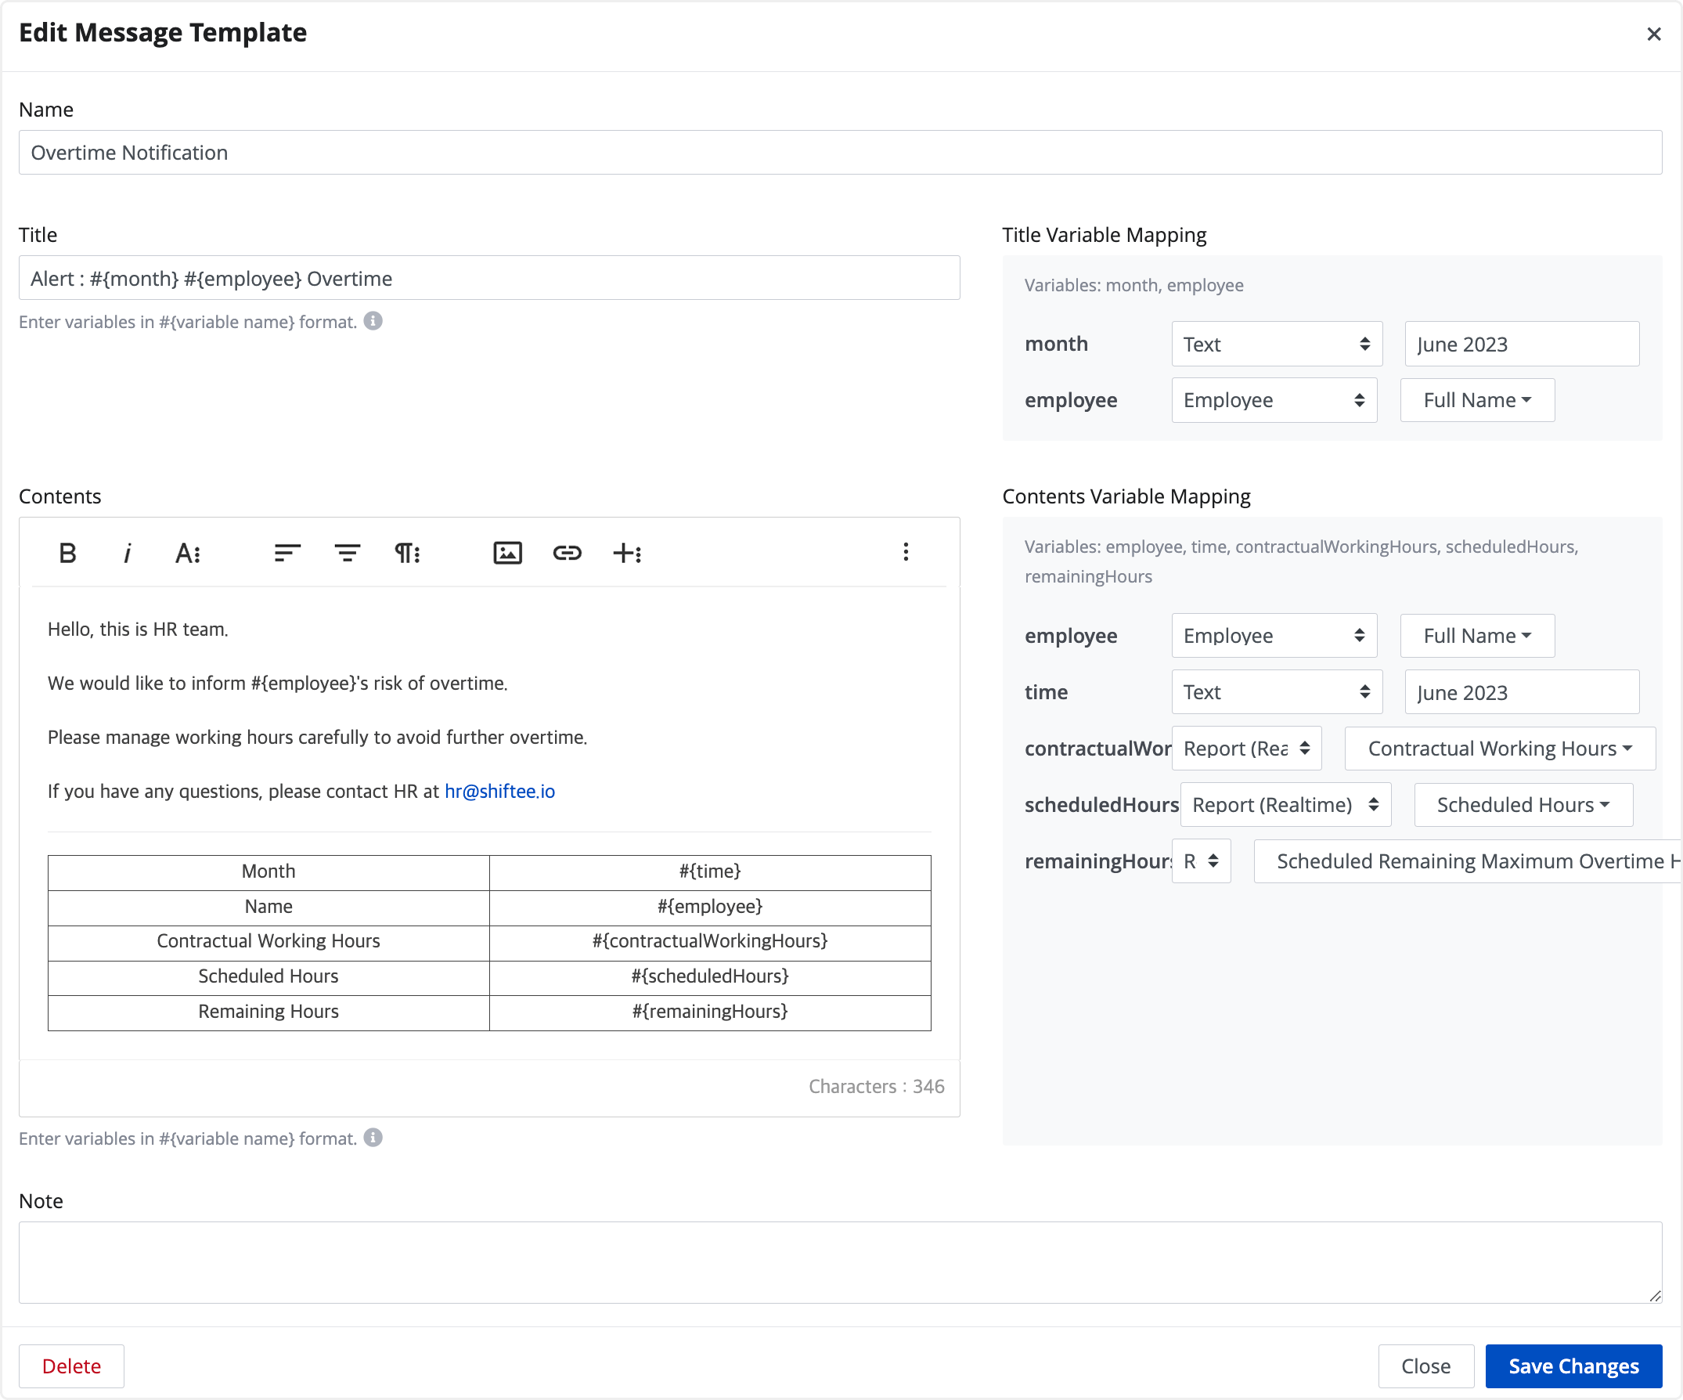Click the center align icon in editor
Viewport: 1683px width, 1400px height.
coord(347,553)
